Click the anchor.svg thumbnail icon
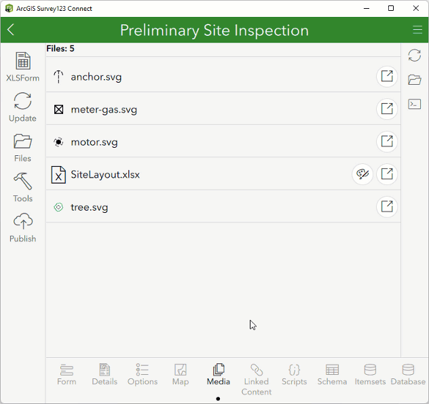The width and height of the screenshot is (429, 404). (58, 77)
